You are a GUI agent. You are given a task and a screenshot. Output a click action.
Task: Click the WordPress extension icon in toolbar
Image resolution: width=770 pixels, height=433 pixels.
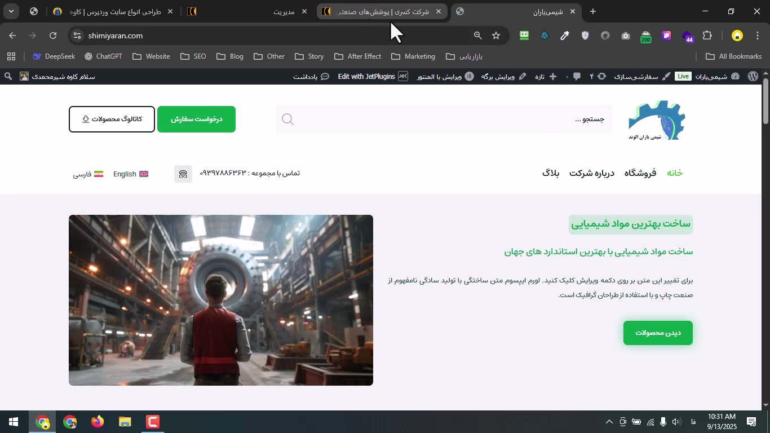click(x=544, y=36)
